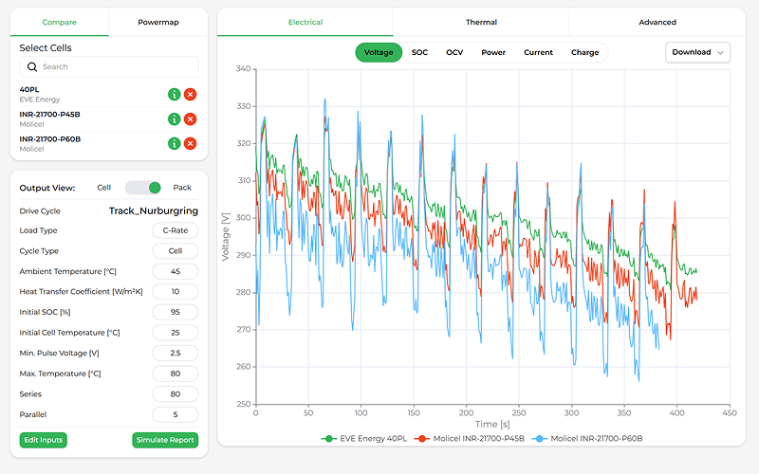Delete the INR-21700-P60B cell from list

(190, 143)
